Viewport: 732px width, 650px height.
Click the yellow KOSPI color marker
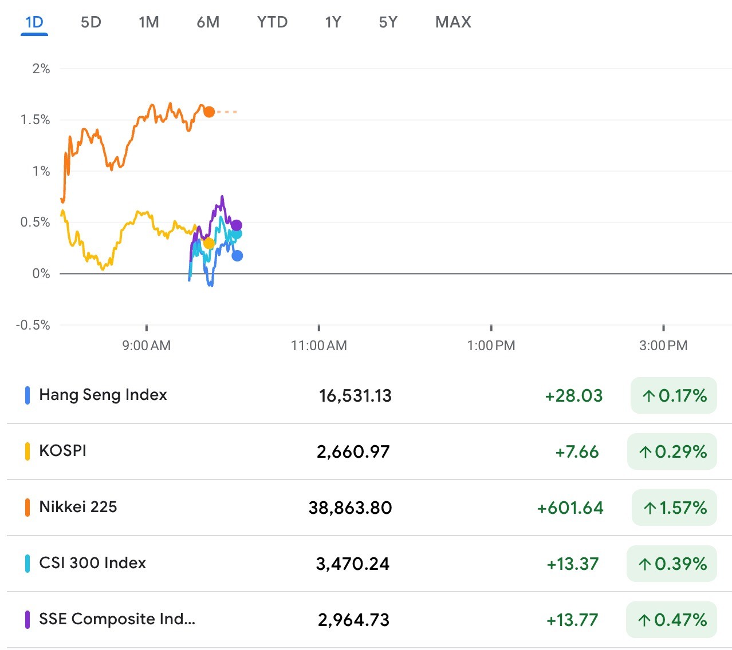pos(27,451)
